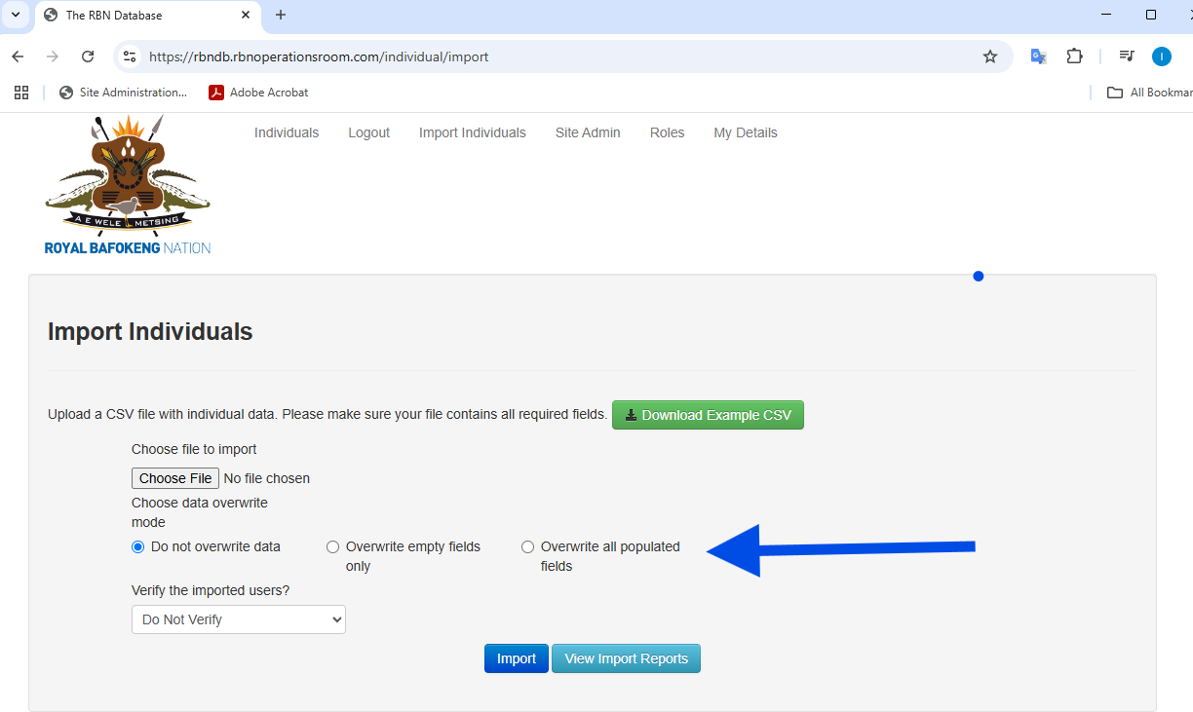Open the Google Translate extension icon

click(x=1039, y=56)
